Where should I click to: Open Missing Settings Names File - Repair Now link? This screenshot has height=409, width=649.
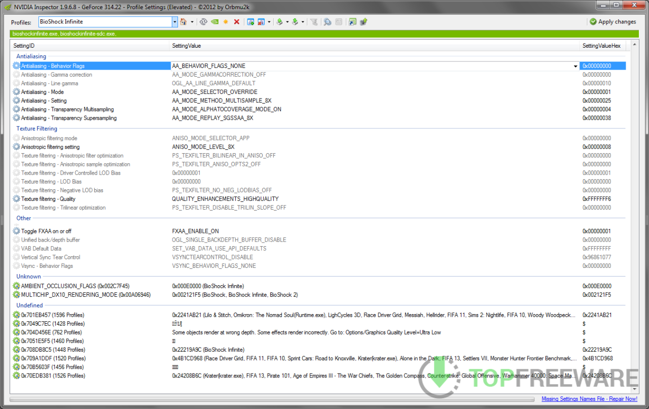point(589,399)
